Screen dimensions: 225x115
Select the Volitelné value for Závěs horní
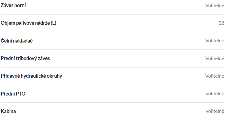tap(215, 5)
